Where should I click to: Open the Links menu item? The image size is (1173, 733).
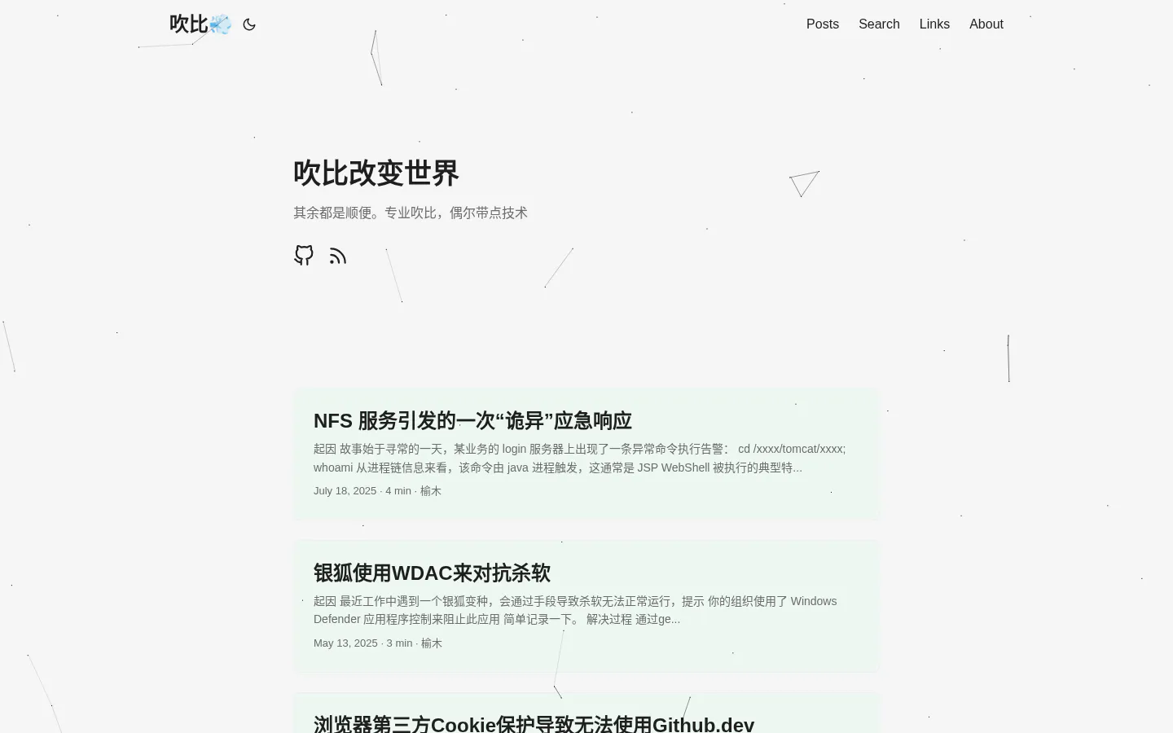coord(934,24)
